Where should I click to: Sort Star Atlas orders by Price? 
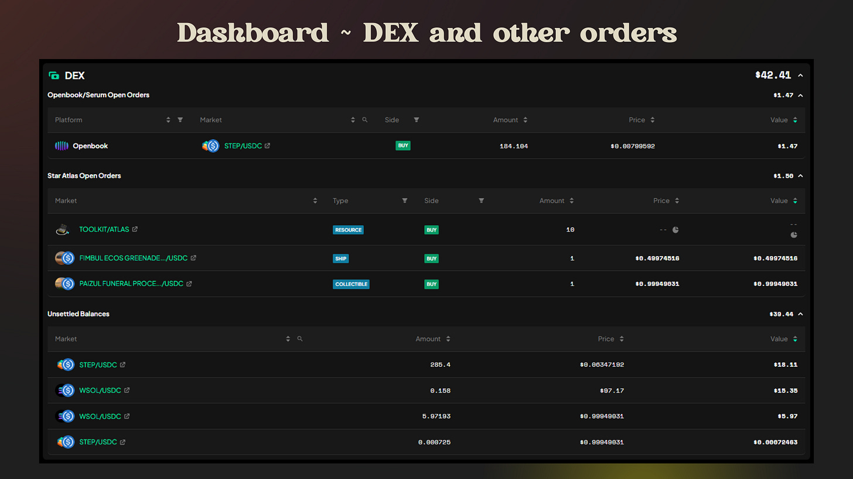(x=677, y=201)
